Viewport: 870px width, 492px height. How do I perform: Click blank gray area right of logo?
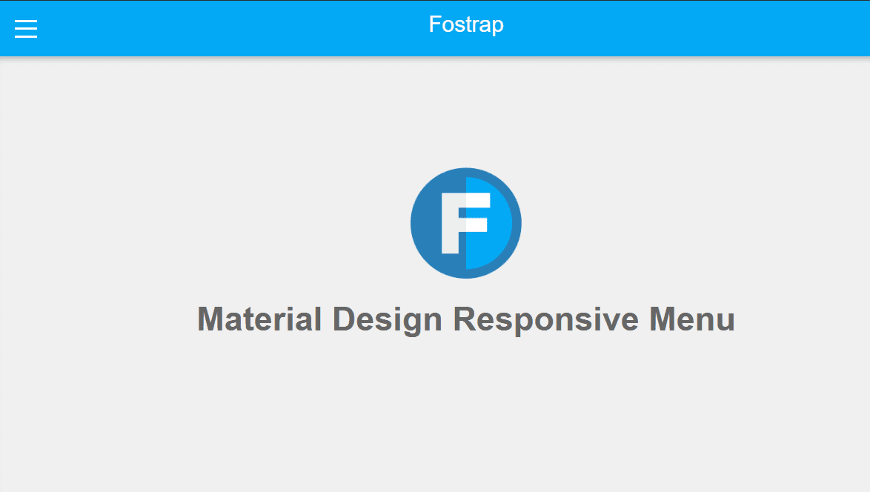click(704, 222)
